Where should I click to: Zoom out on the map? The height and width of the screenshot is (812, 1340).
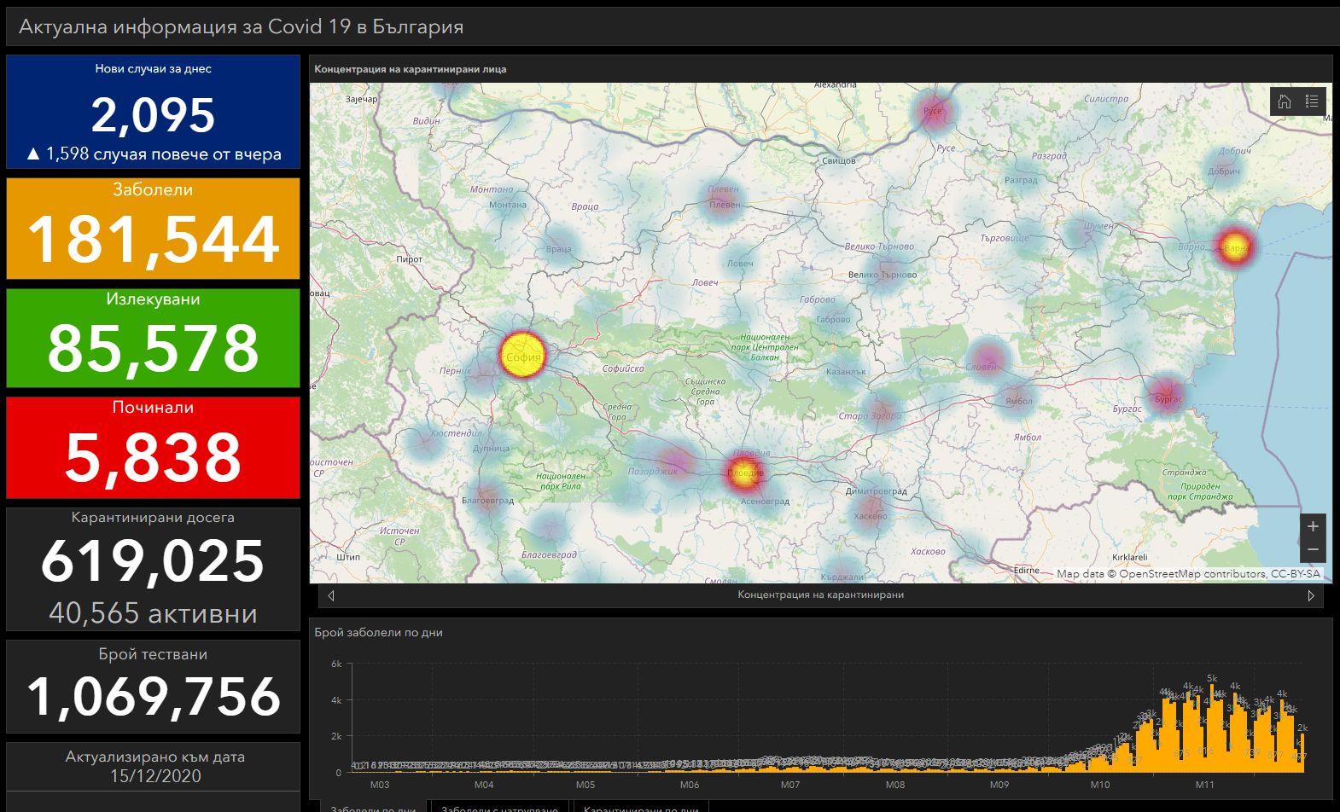point(1313,549)
